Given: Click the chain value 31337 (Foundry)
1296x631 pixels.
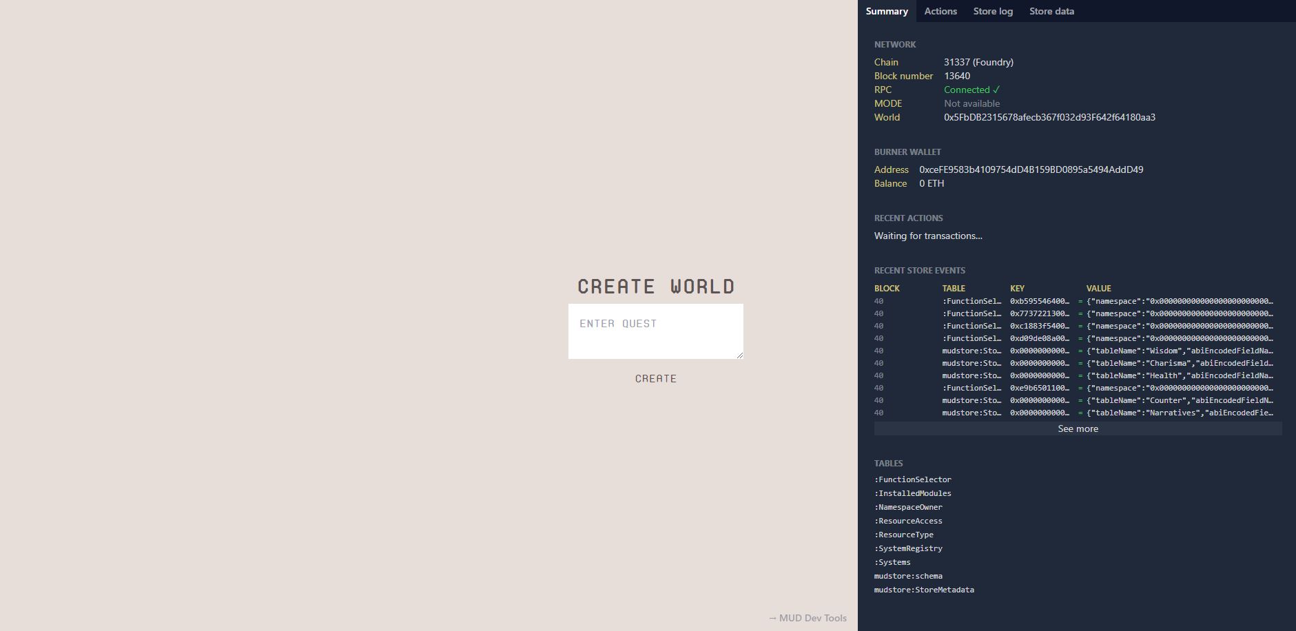Looking at the screenshot, I should click(x=978, y=62).
